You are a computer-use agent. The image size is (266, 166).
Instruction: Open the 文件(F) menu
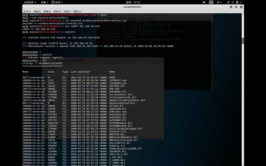(27, 11)
